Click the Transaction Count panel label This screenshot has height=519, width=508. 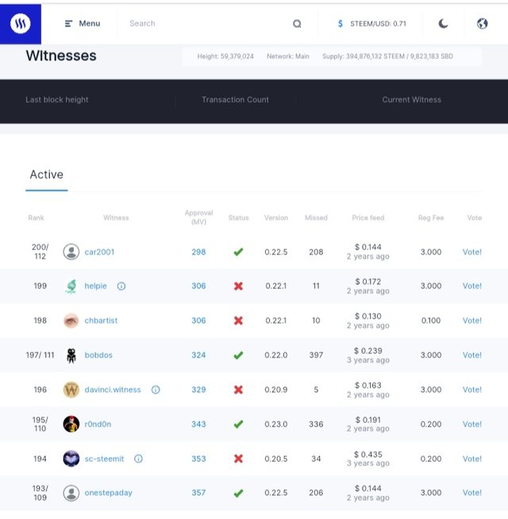(x=236, y=100)
